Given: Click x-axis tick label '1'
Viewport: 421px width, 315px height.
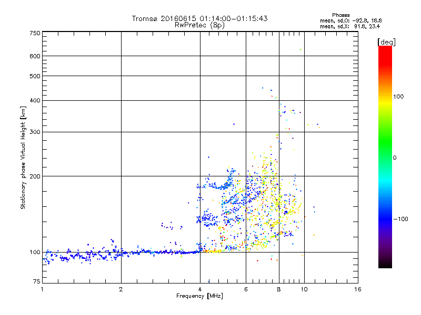Looking at the screenshot, I should [x=42, y=289].
